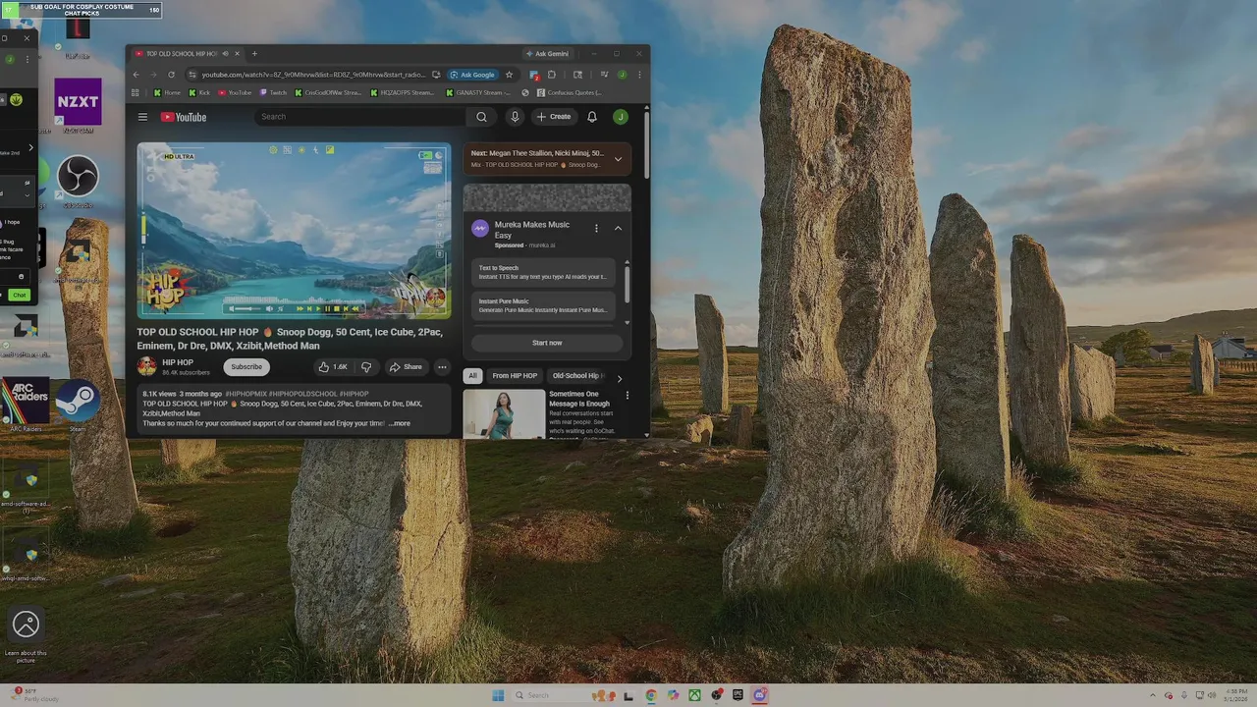Open Epic Games launcher on taskbar

[x=738, y=695]
